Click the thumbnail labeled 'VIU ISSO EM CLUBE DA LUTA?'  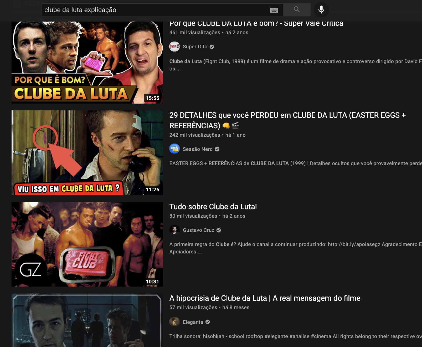(87, 152)
